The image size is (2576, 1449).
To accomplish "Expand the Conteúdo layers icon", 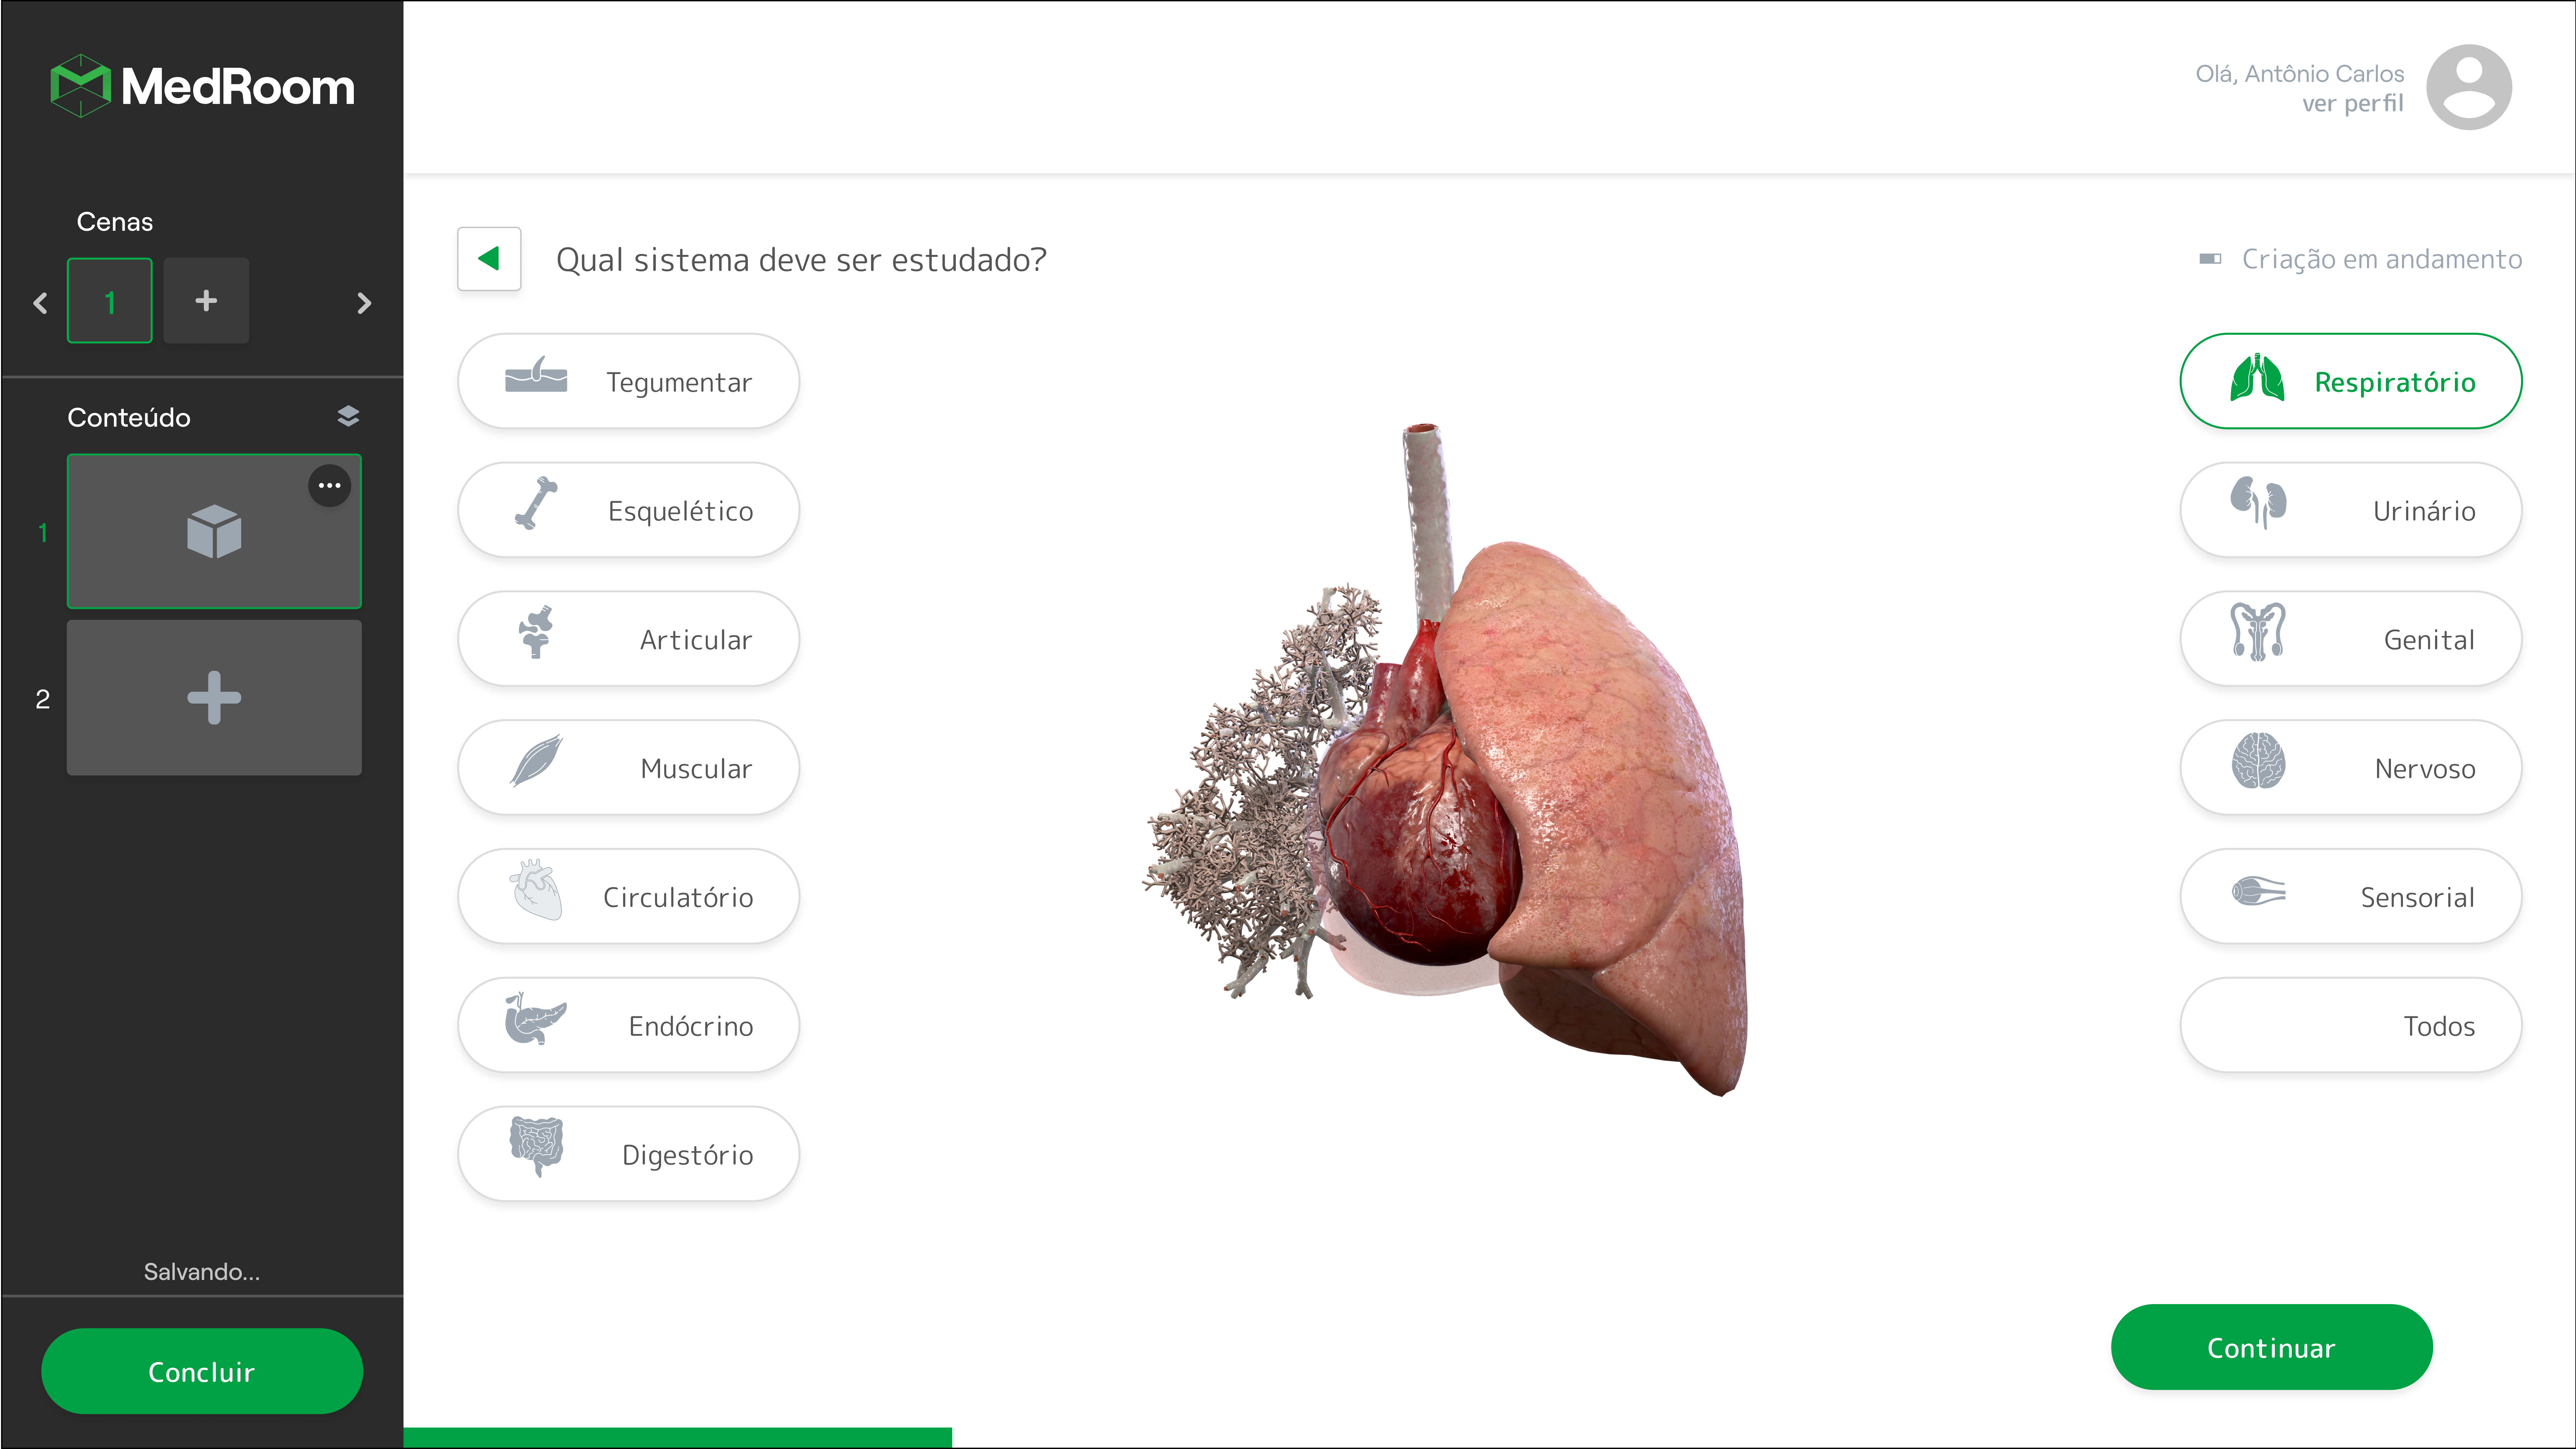I will pos(348,416).
